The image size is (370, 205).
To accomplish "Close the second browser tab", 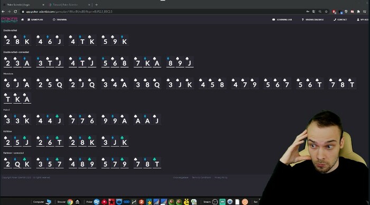I will click(89, 5).
